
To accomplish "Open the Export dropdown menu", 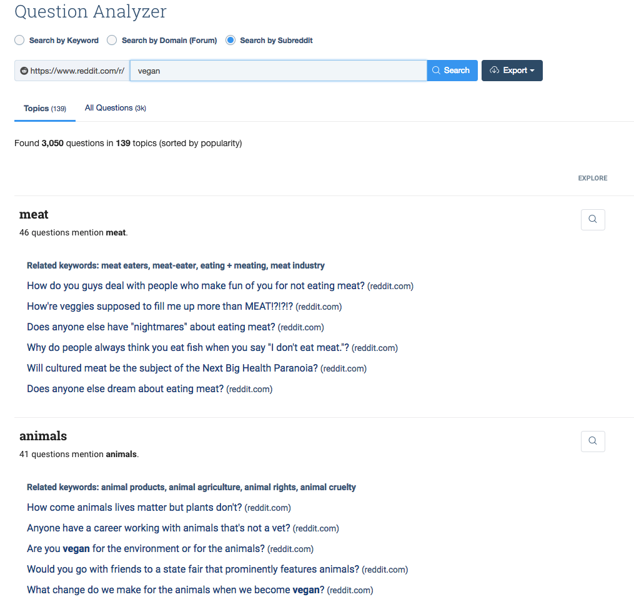I will click(x=512, y=71).
